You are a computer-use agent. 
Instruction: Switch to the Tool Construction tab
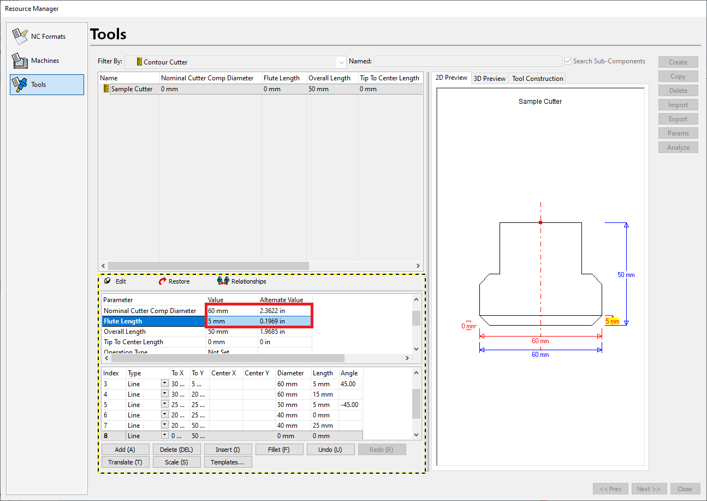[537, 79]
